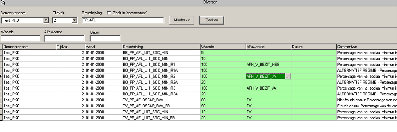Click the row selector of the BB_PP_AFL_UIT_SOC_MIN row
The image size is (397, 132).
(1, 53)
